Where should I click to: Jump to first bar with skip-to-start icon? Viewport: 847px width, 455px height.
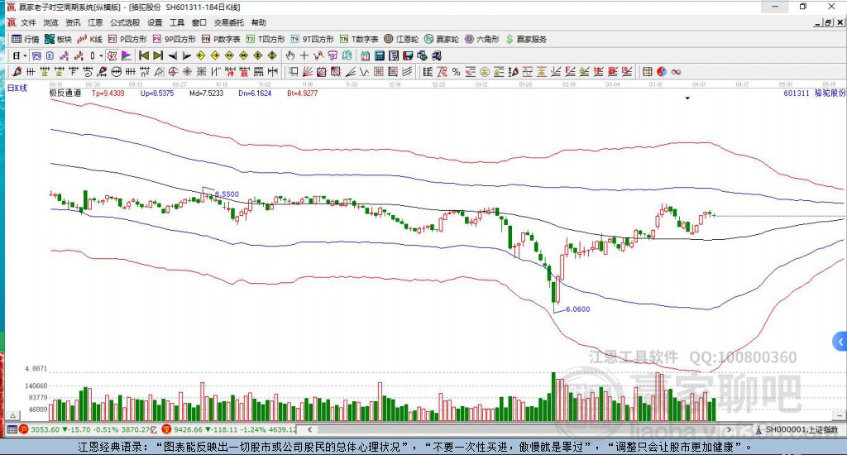(x=143, y=55)
